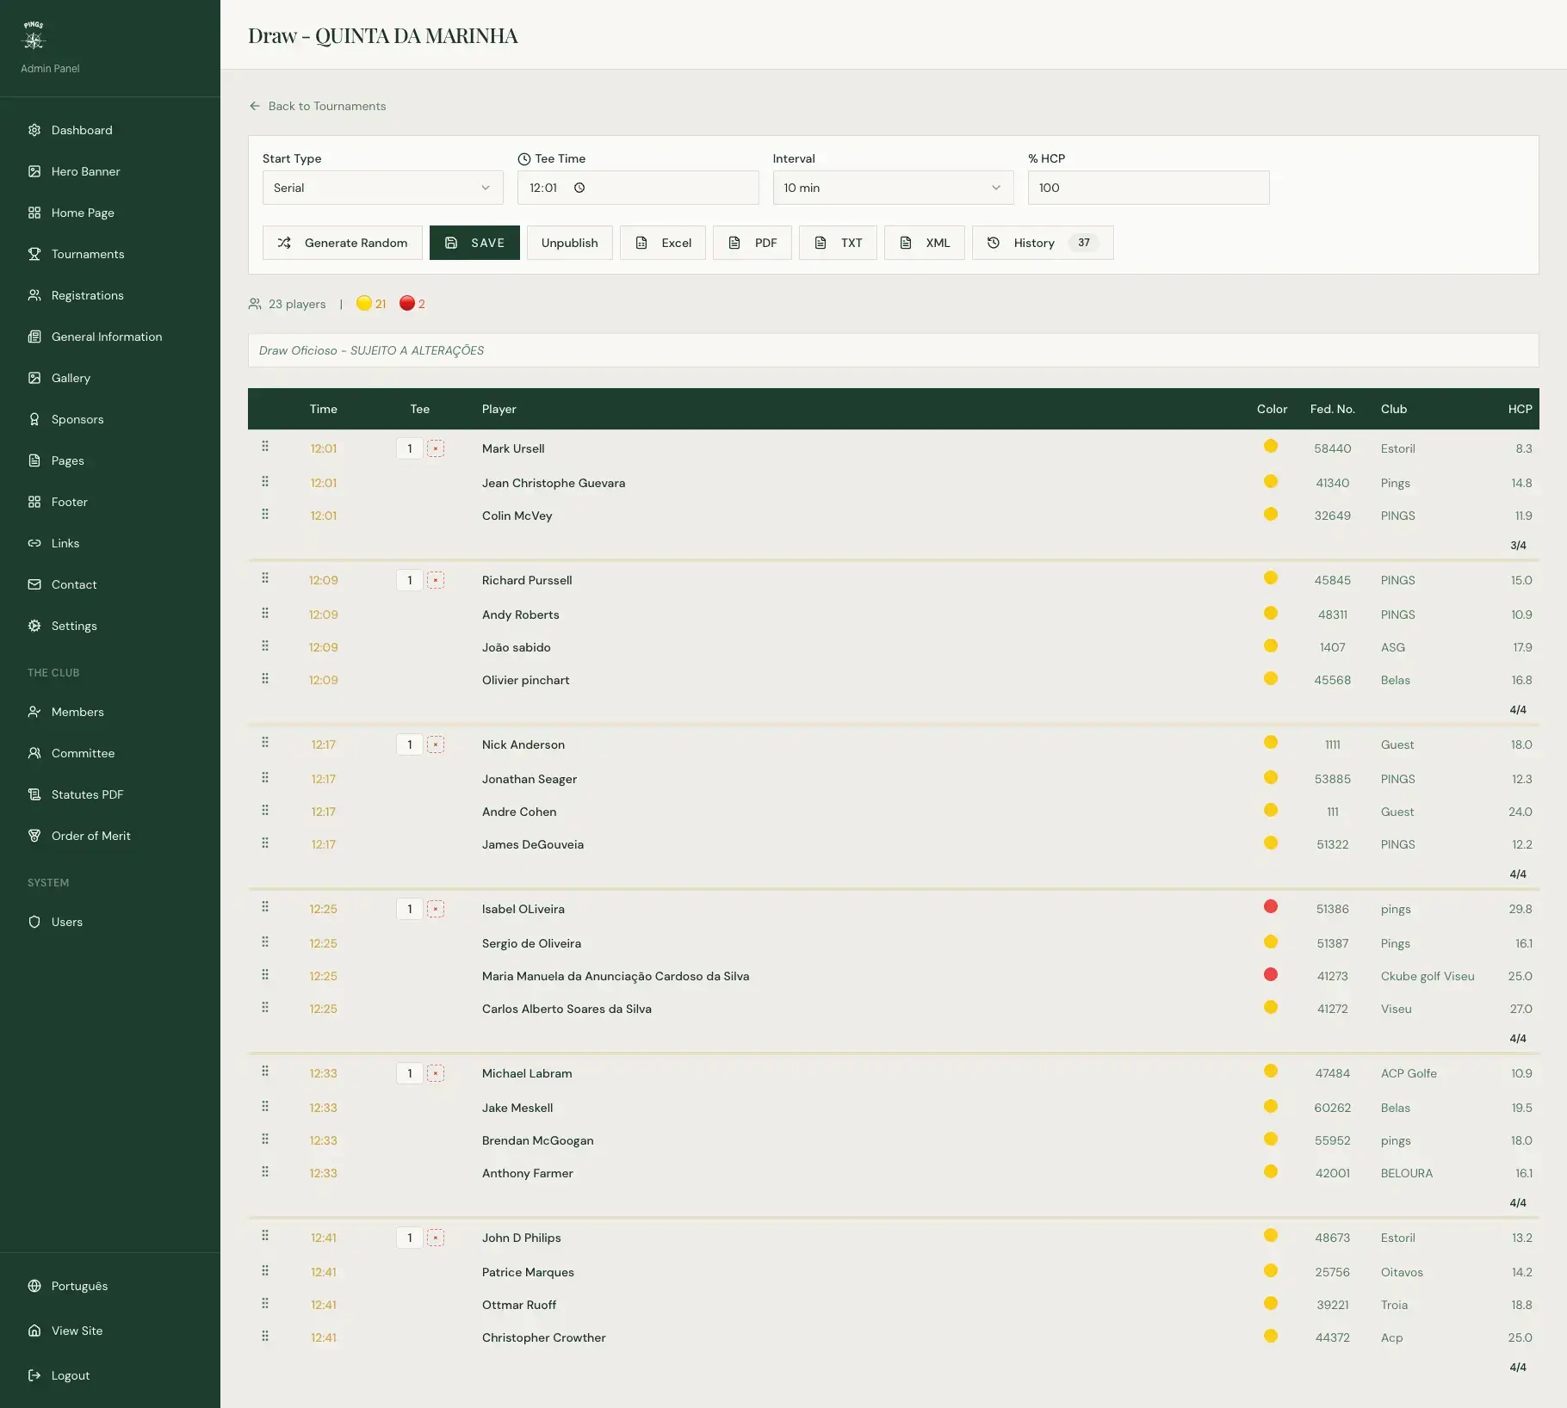Open the time picker clock icon

[x=579, y=188]
